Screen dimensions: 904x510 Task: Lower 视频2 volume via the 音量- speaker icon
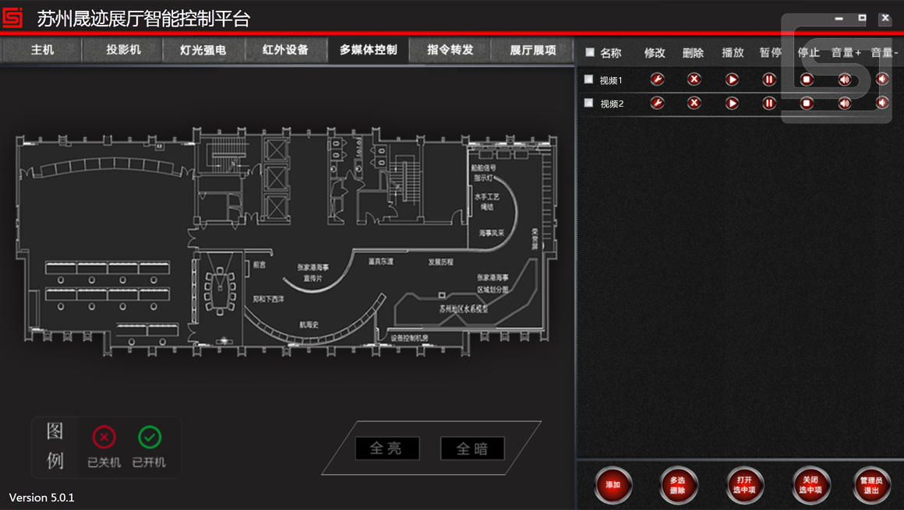point(881,102)
